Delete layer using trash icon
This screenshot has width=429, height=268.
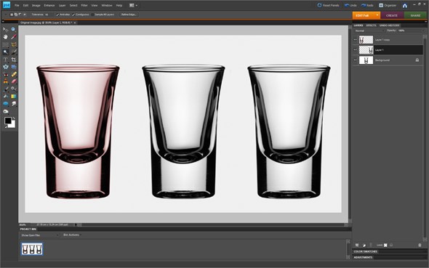pos(420,245)
